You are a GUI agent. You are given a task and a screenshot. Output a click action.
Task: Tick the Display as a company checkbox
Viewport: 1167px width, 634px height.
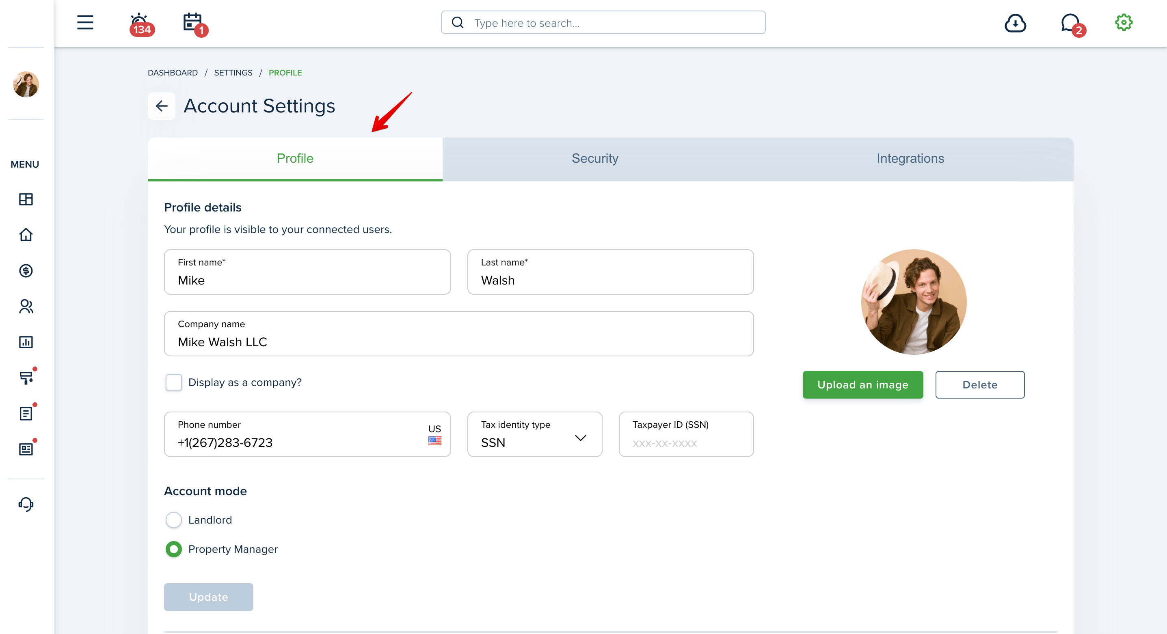(x=173, y=382)
